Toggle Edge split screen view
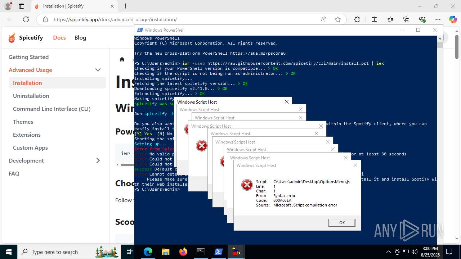The image size is (461, 259). coord(374,19)
